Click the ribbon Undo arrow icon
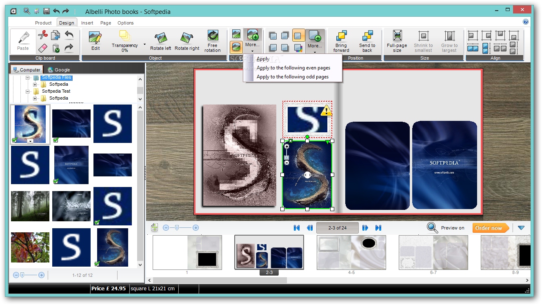542x305 pixels. (69, 35)
